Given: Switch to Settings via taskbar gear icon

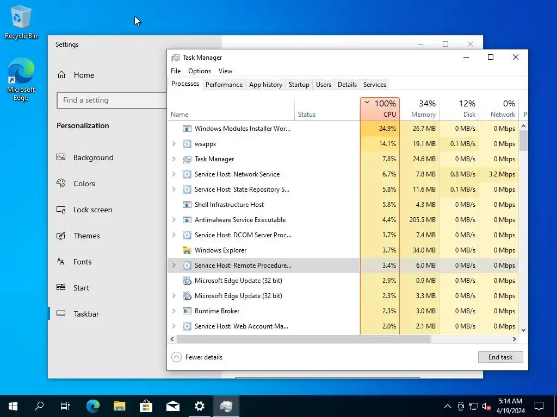Looking at the screenshot, I should [199, 406].
